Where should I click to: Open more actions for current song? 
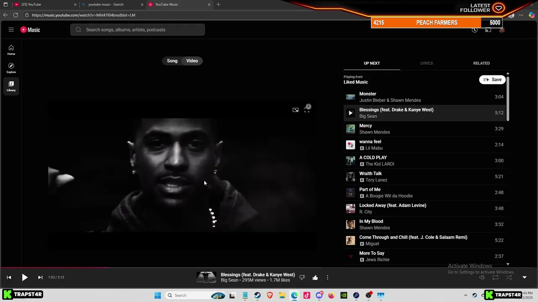[327, 277]
